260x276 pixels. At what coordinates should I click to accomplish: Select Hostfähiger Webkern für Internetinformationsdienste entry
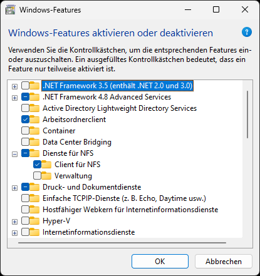tap(130, 210)
